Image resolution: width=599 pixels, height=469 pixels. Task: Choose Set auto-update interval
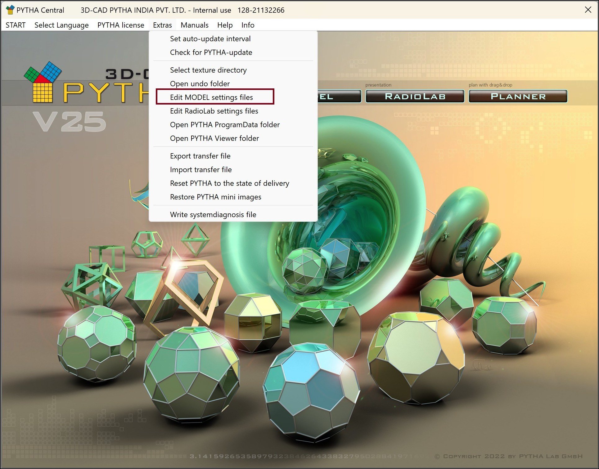[x=233, y=39]
